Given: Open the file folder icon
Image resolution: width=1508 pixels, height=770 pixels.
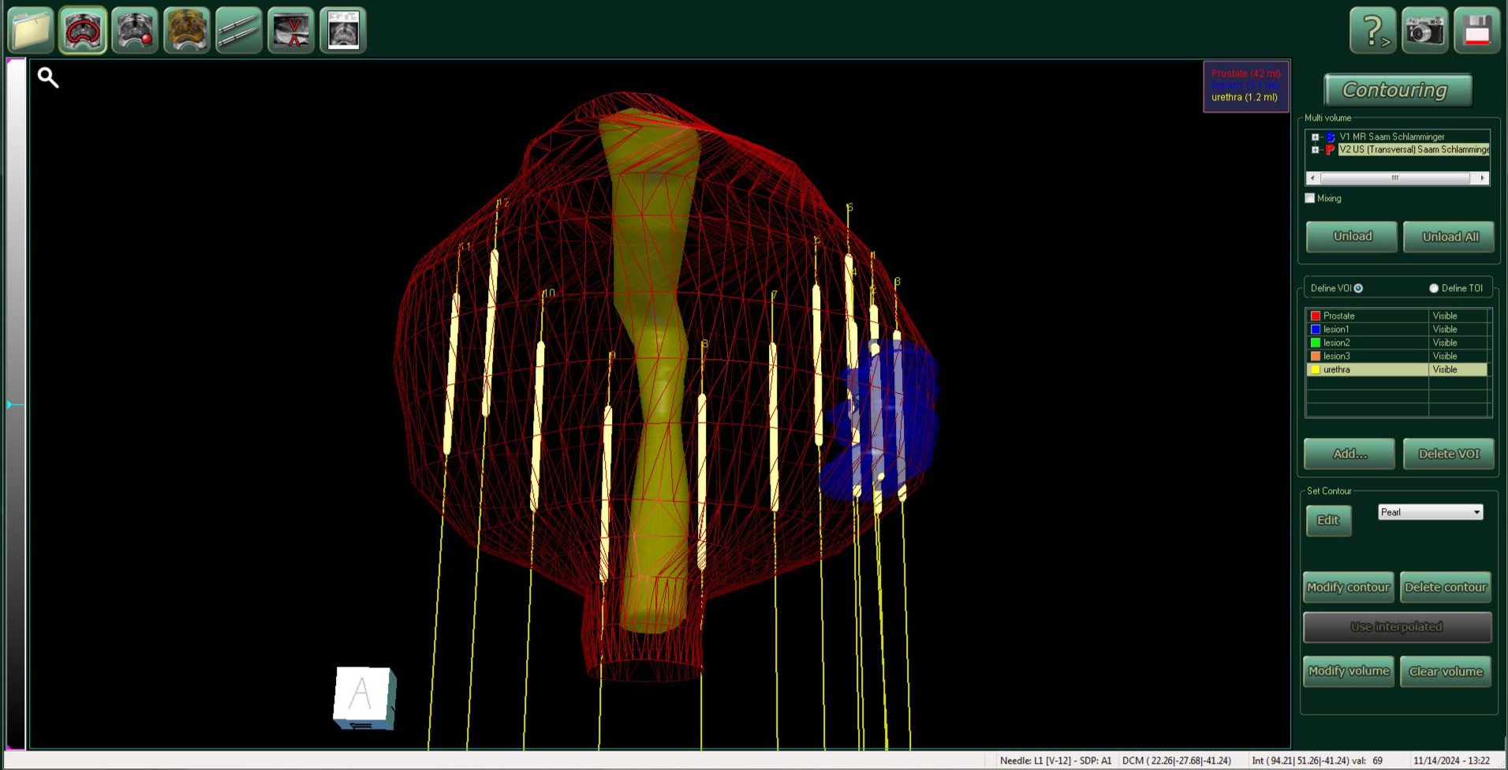Looking at the screenshot, I should pos(31,31).
